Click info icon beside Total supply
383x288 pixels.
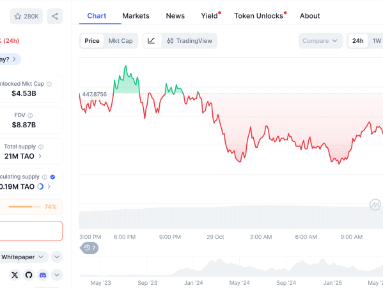(41, 147)
